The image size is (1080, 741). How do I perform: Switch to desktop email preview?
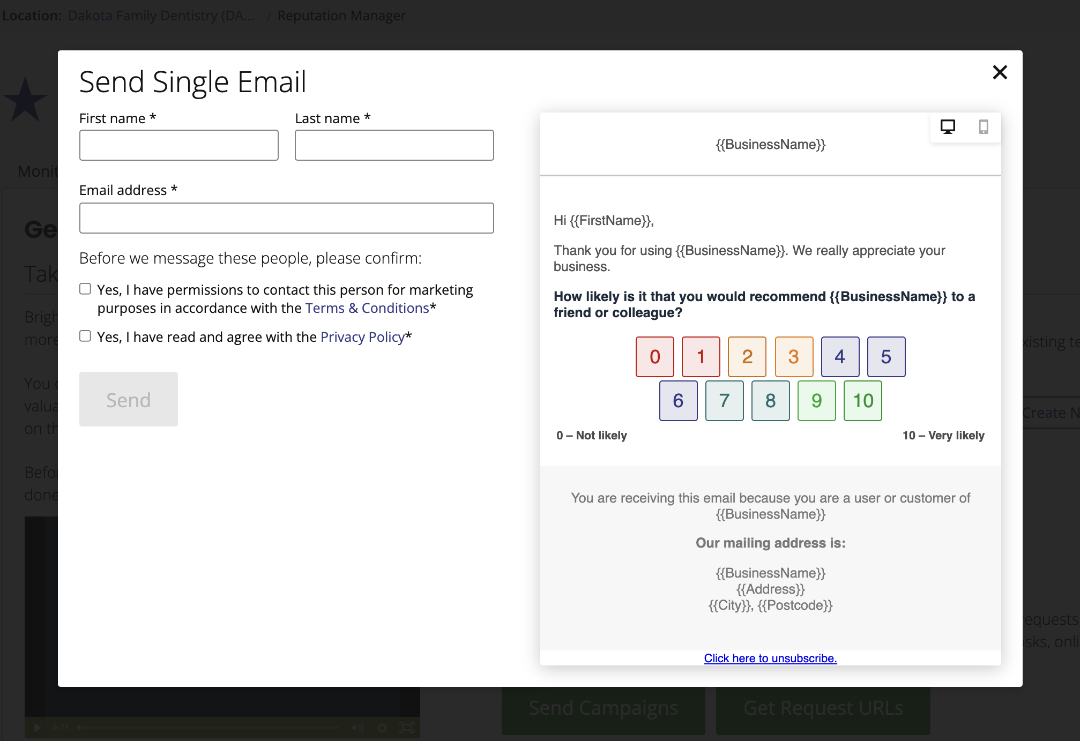pyautogui.click(x=948, y=126)
